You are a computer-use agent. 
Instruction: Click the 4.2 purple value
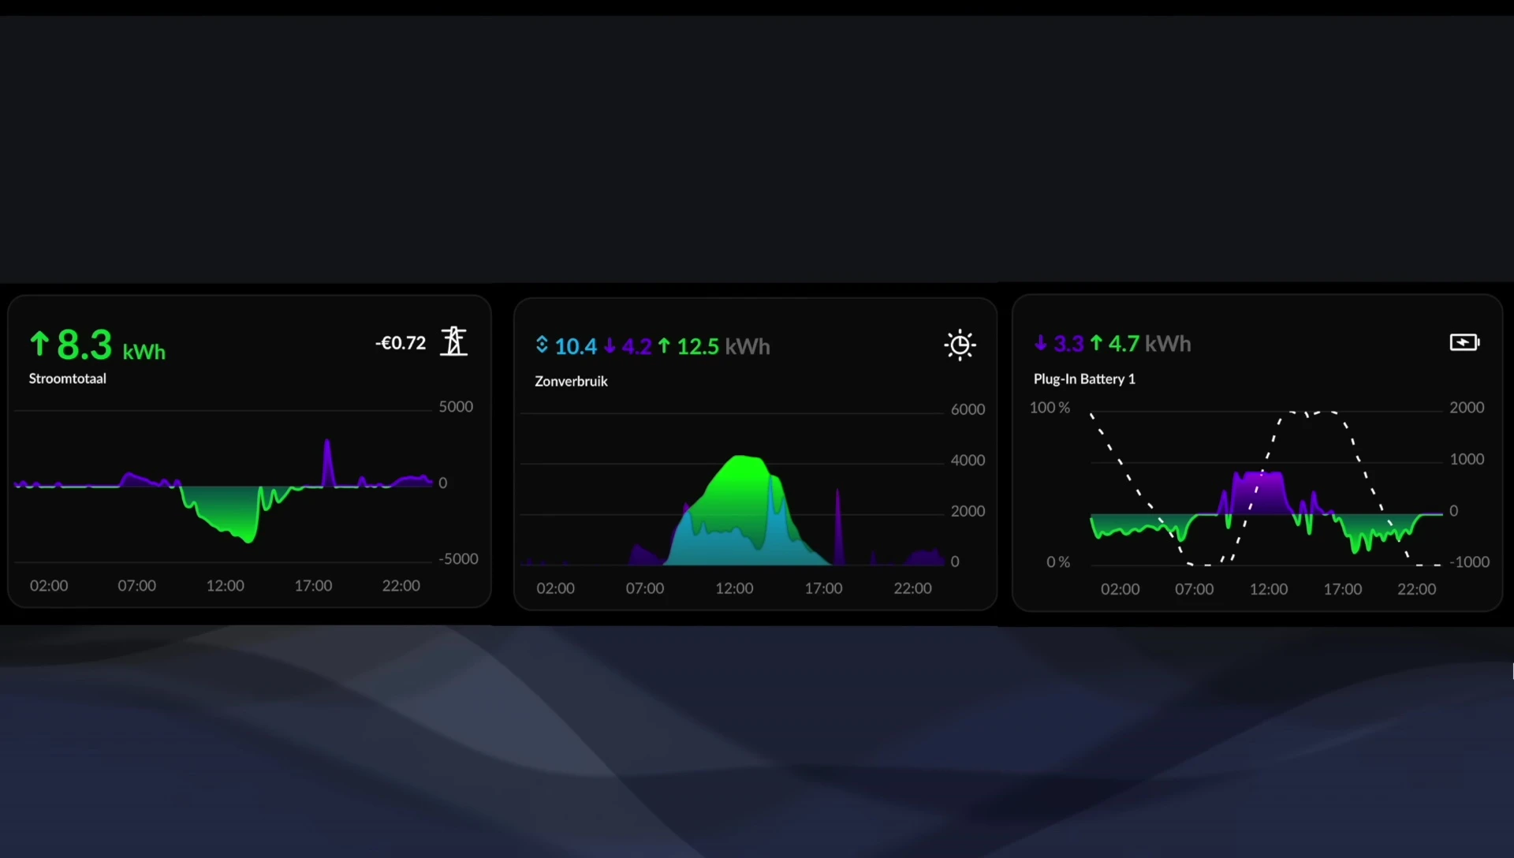click(636, 346)
